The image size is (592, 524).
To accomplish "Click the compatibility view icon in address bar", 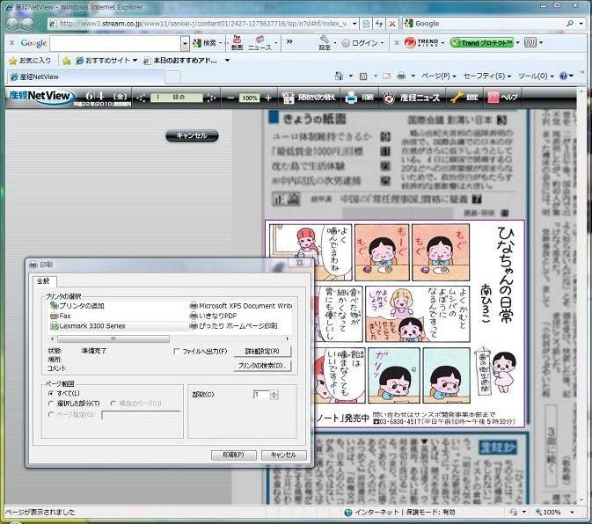I will 366,24.
